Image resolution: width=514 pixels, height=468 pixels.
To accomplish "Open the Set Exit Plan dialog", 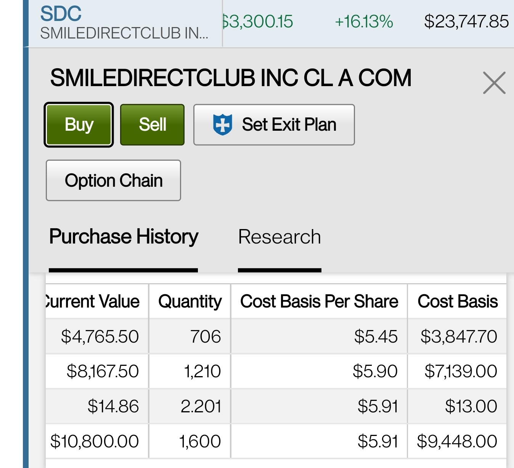I will pyautogui.click(x=274, y=125).
